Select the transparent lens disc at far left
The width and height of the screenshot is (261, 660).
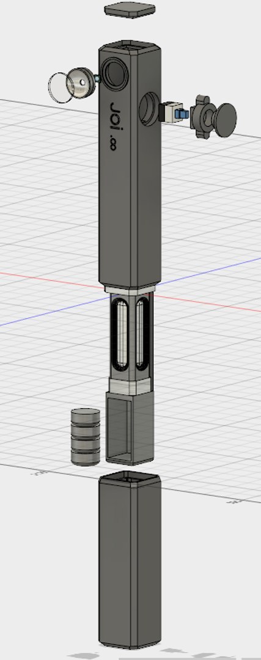pos(60,87)
